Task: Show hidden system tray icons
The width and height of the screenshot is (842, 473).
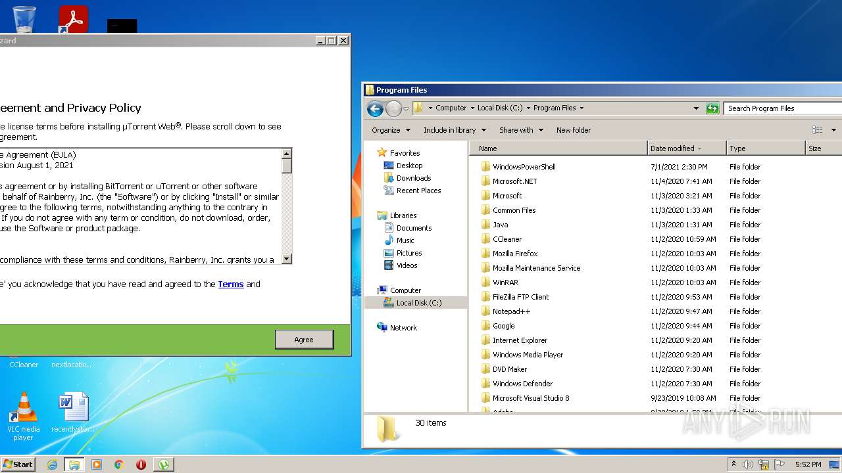Action: click(x=733, y=464)
